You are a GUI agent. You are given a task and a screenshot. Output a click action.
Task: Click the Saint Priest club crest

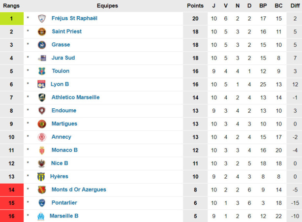[x=42, y=32]
